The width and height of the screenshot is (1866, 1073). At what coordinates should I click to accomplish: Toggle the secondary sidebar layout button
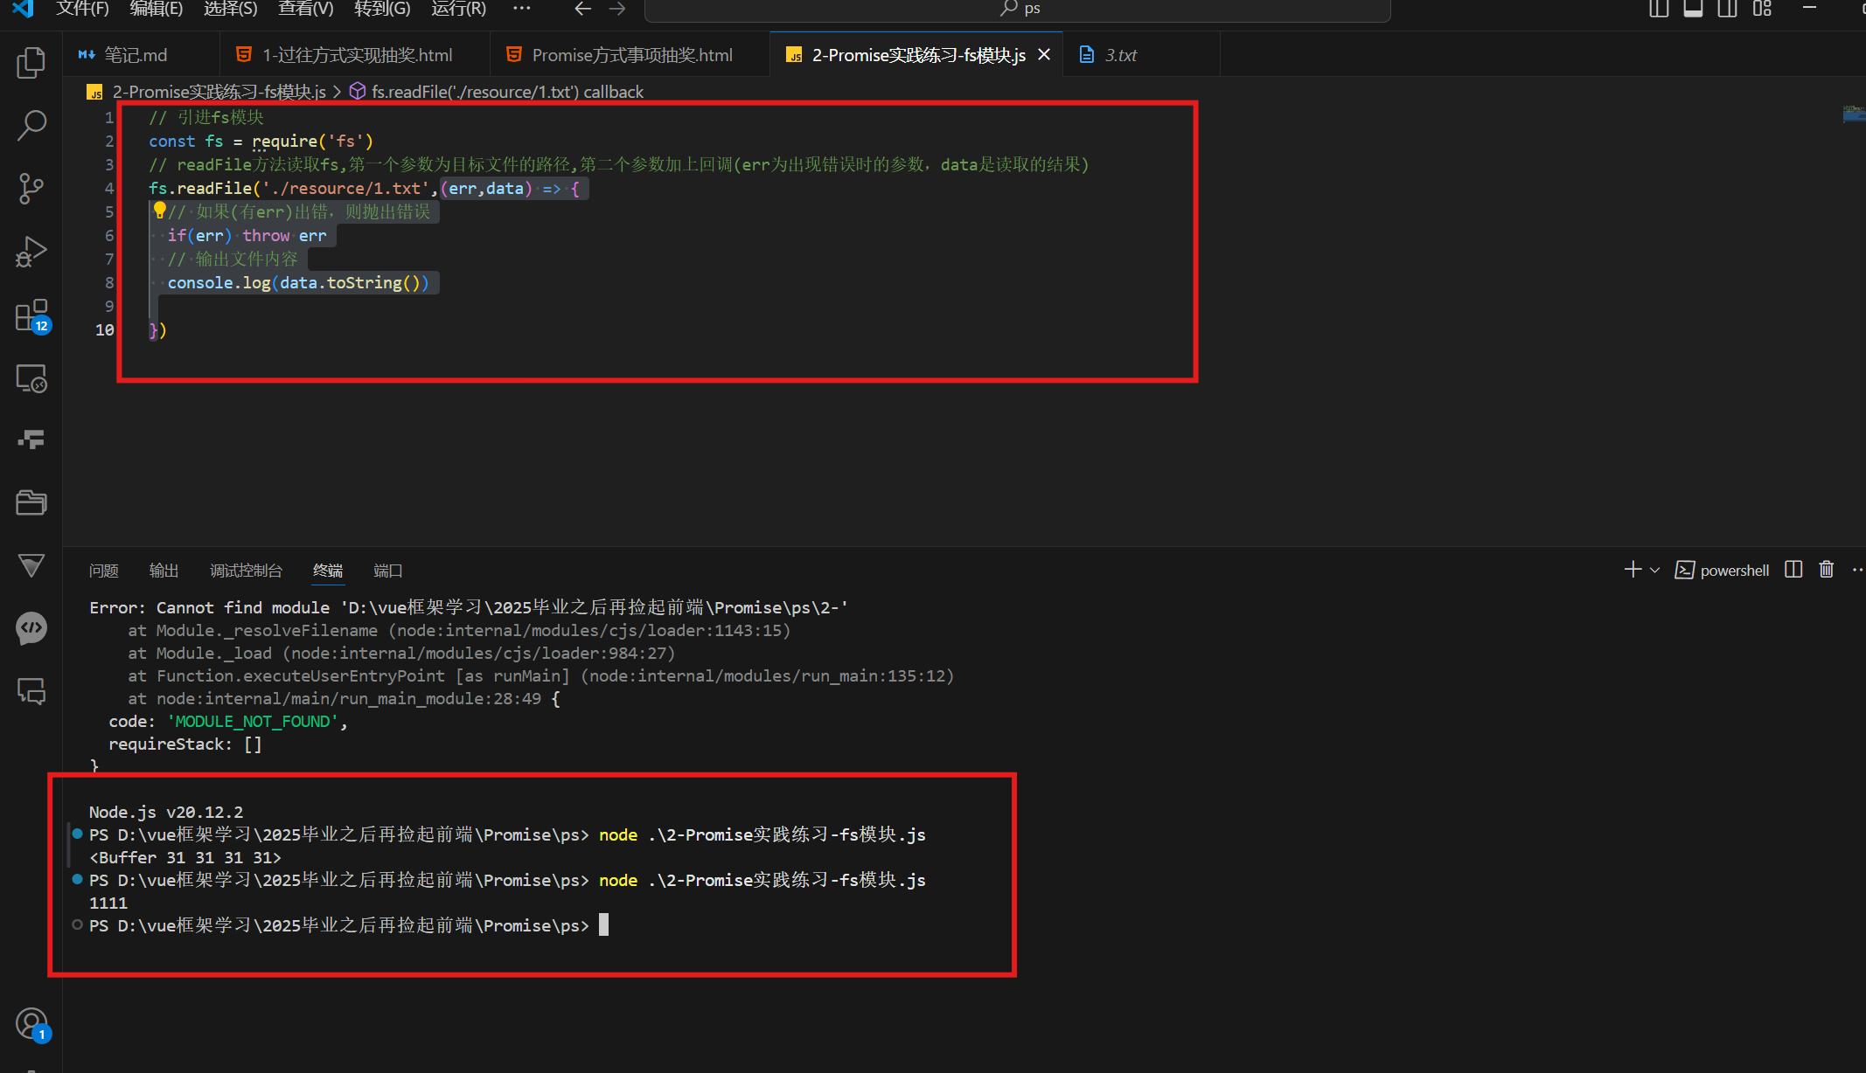pos(1727,9)
